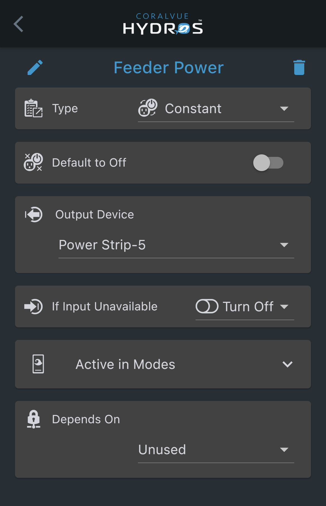Tap the HYDROS logo in the header
Image resolution: width=326 pixels, height=506 pixels.
click(163, 25)
